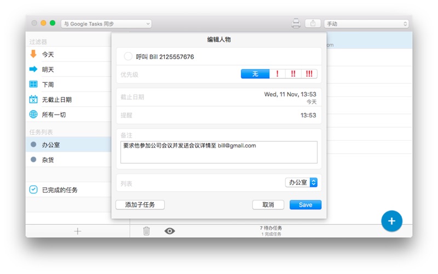Check the task completion circle for 呼叫 Bill
This screenshot has width=438, height=274.
[128, 56]
